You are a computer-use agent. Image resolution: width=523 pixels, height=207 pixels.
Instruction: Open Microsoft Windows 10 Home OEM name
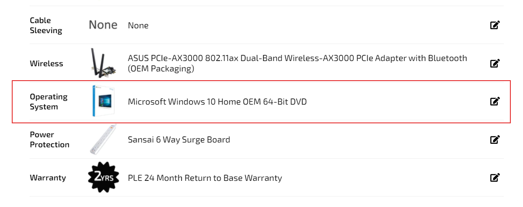pyautogui.click(x=217, y=102)
